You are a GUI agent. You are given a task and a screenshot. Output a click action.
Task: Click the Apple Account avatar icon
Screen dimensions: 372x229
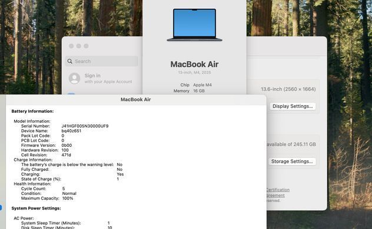[74, 78]
